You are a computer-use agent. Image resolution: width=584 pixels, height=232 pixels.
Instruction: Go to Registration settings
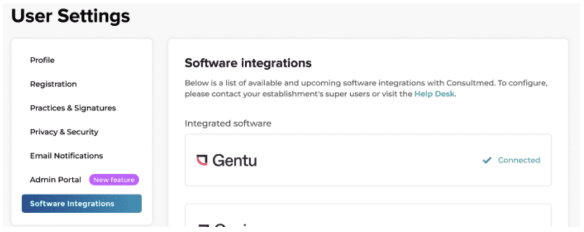53,84
